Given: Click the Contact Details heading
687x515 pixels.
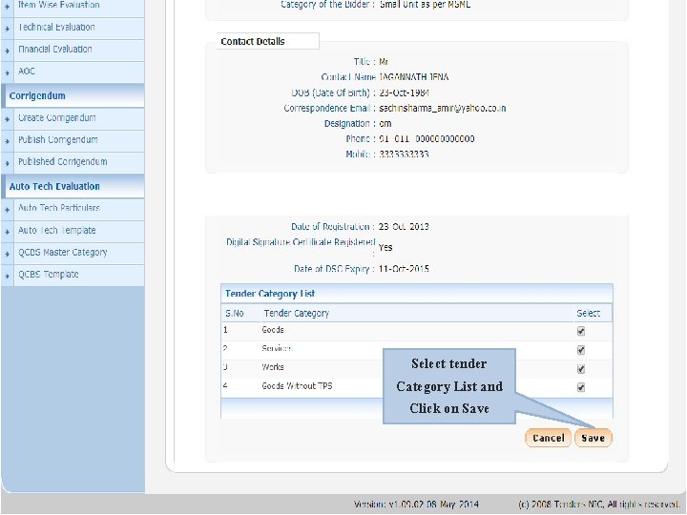Looking at the screenshot, I should coord(253,41).
